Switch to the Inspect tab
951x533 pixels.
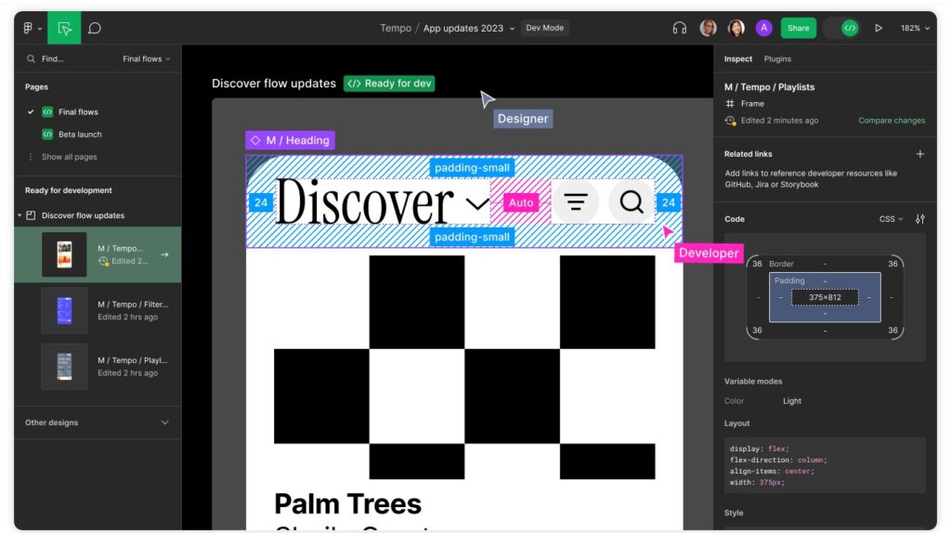(x=738, y=58)
